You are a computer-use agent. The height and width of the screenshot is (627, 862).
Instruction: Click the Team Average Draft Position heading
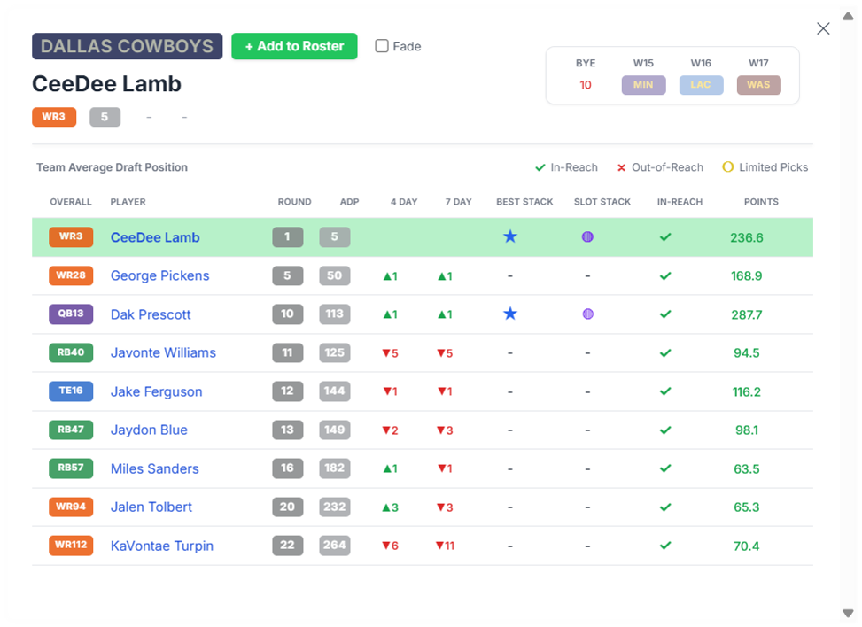click(x=113, y=167)
